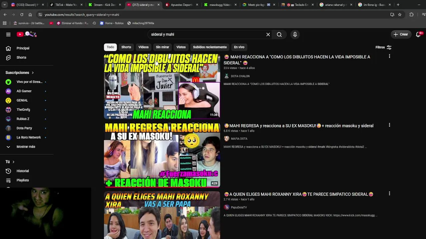This screenshot has width=426, height=239.
Task: Click the Crear button
Action: [401, 34]
